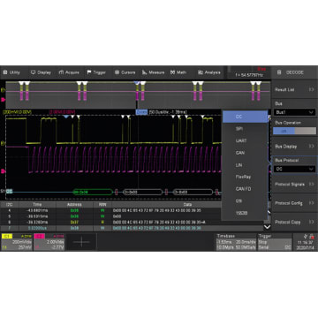Open the Utility menu
Screen dimensions: 318x318
(11, 72)
